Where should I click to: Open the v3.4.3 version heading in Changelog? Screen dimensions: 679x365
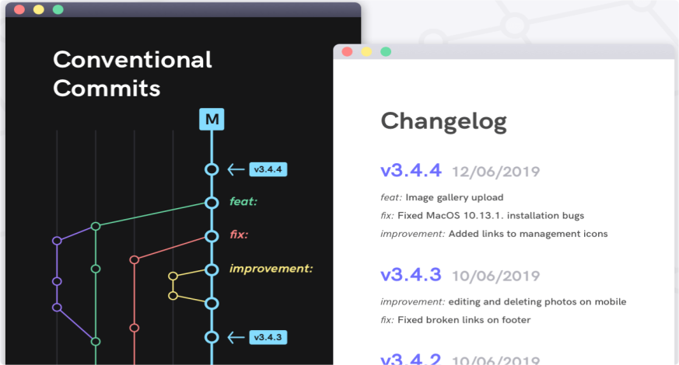411,275
